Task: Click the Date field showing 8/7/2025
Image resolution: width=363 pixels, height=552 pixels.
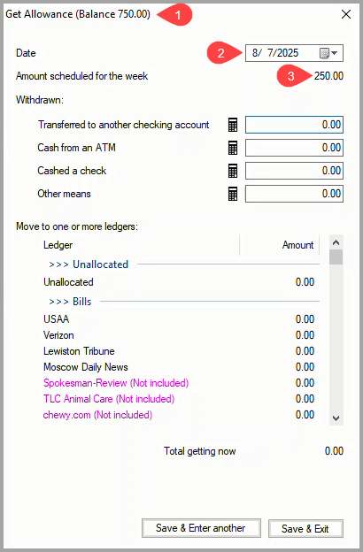Action: pos(294,53)
